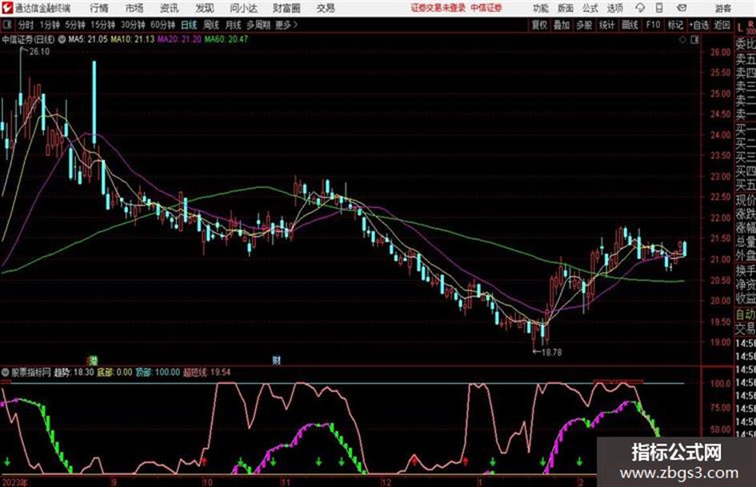Image resolution: width=756 pixels, height=487 pixels.
Task: Click the 叠加 toolbar button
Action: [562, 25]
